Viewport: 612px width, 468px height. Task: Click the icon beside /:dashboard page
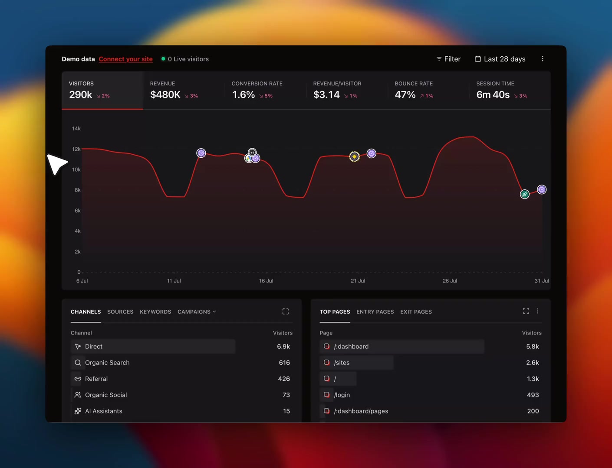327,346
